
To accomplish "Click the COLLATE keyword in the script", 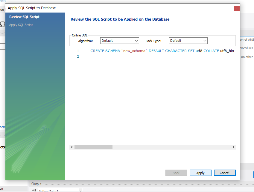I will click(211, 51).
